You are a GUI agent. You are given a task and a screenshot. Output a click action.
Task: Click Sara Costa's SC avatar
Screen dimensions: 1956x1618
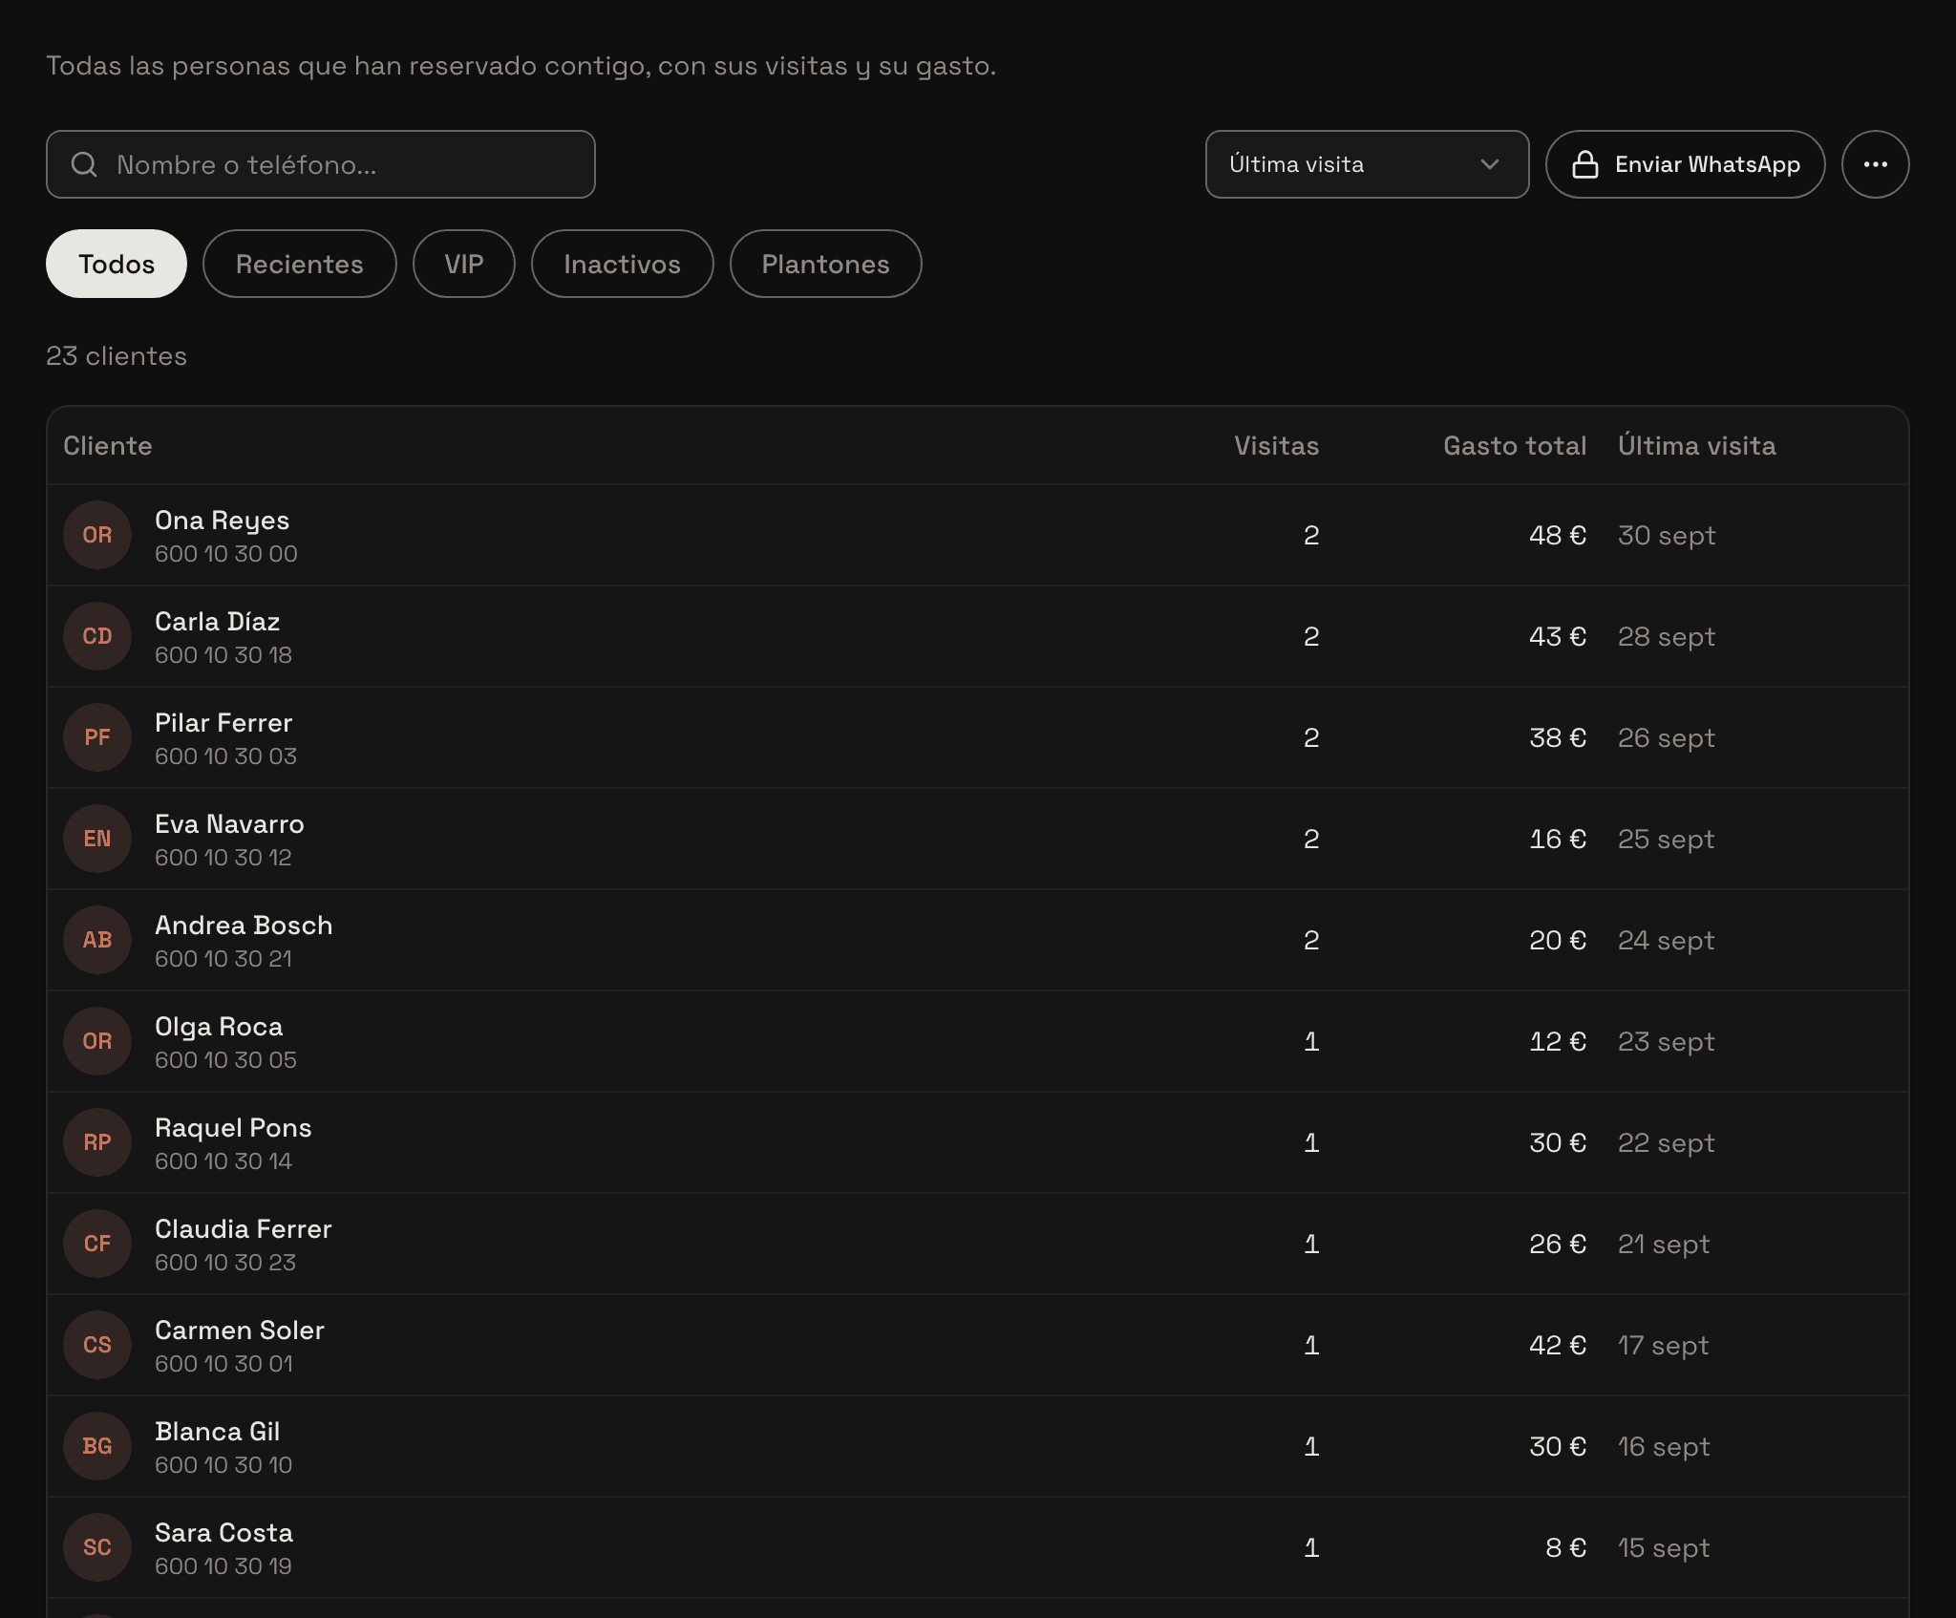pos(97,1547)
